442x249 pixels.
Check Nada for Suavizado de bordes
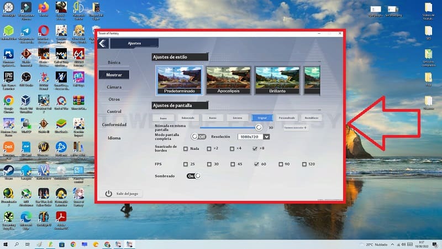tap(186, 148)
